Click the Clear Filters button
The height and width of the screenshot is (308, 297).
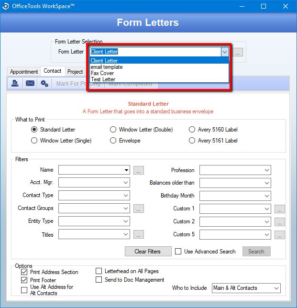click(x=148, y=252)
